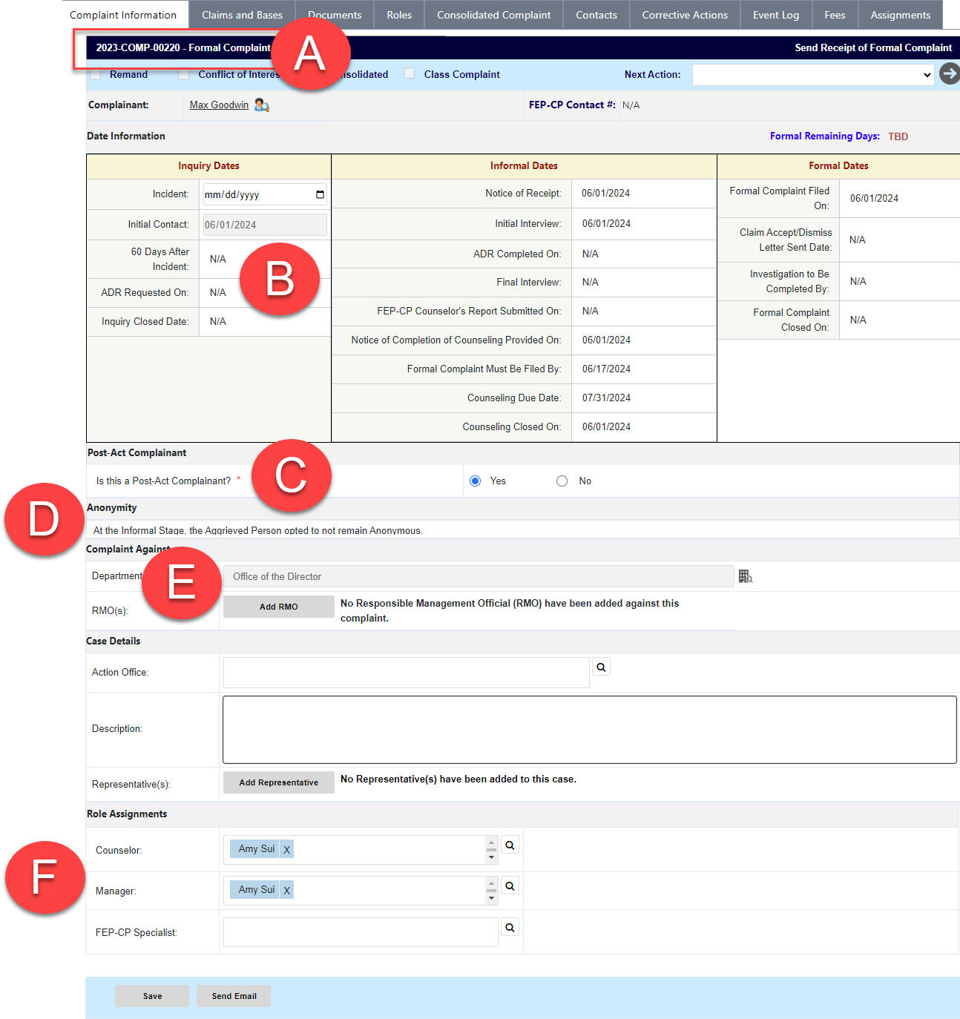Open complainant lookup icon next to Max Goodwin
The height and width of the screenshot is (1019, 960).
pos(262,105)
